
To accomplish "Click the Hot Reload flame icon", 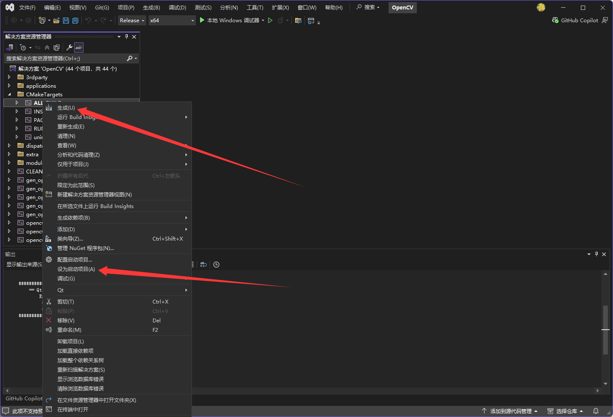I will coord(281,20).
